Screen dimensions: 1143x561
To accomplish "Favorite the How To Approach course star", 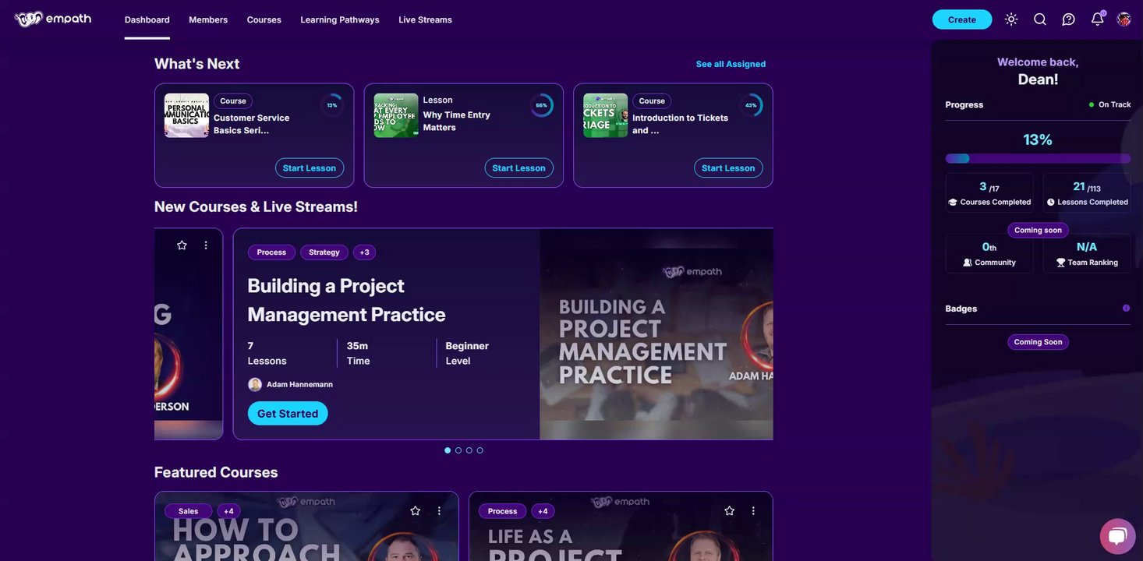I will (415, 511).
